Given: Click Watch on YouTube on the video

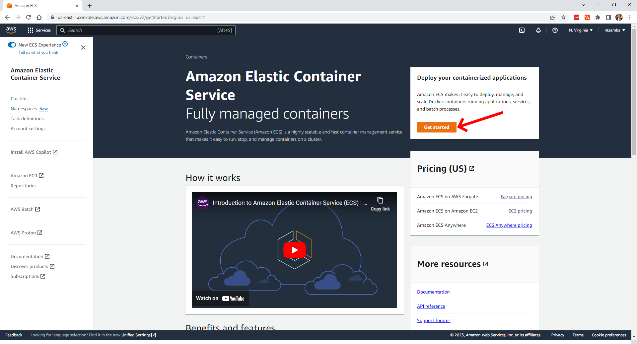Looking at the screenshot, I should 220,299.
